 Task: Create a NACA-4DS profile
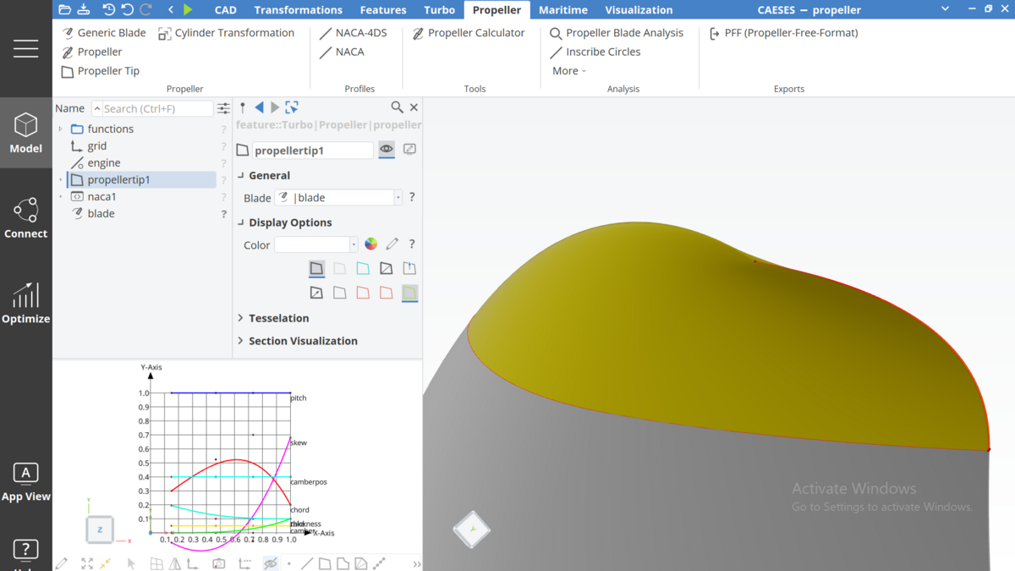pos(354,33)
